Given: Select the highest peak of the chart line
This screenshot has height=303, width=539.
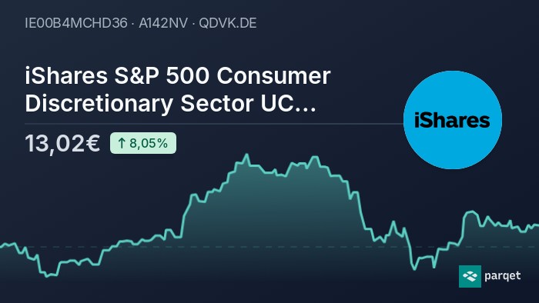Looking at the screenshot, I should pos(246,156).
